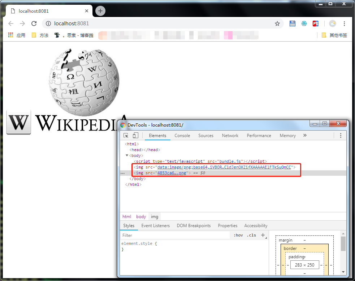This screenshot has height=281, width=355.
Task: Show more DevTools tabs via chevrons
Action: tap(305, 135)
